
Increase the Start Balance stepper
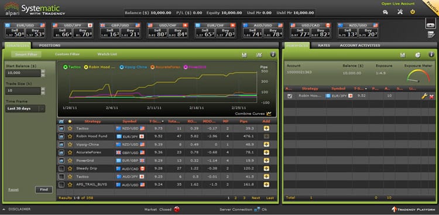coord(43,71)
